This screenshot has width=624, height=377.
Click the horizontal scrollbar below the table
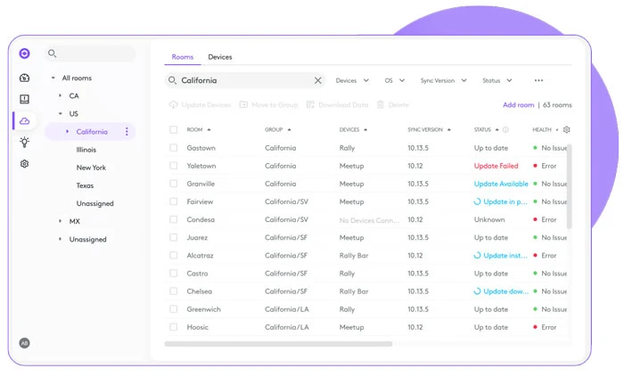point(281,343)
